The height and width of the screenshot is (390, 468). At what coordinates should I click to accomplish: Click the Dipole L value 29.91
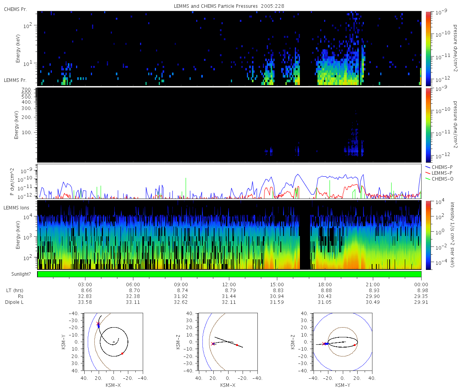421,302
